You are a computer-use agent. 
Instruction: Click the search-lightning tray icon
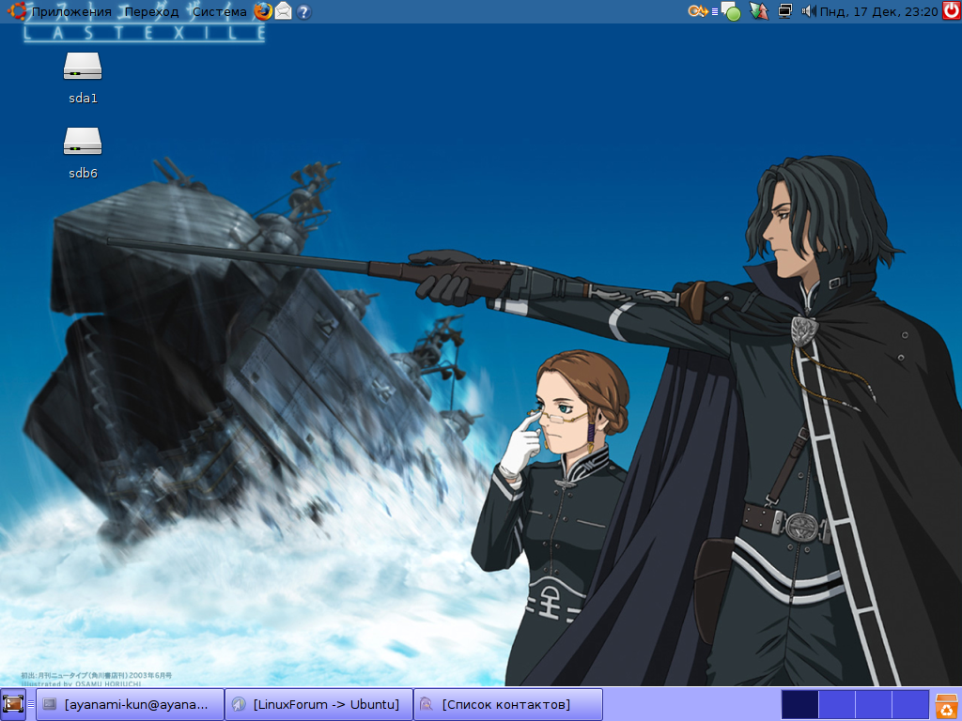[x=698, y=11]
